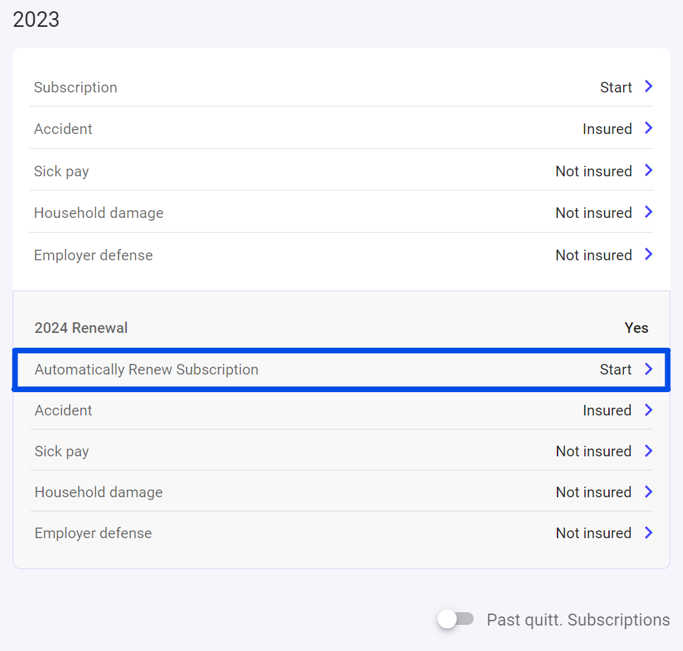Click Start next to Automatically Renew Subscription

tap(615, 370)
